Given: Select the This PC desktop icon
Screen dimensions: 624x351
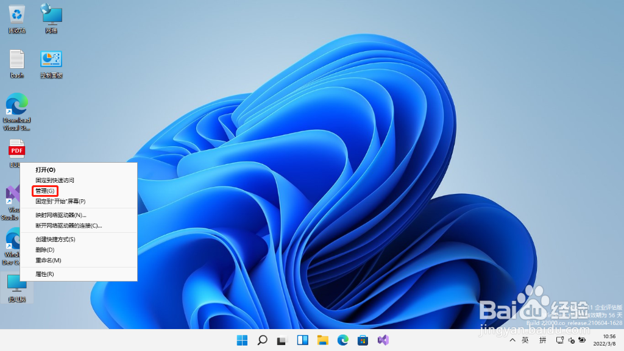Looking at the screenshot, I should click(16, 288).
